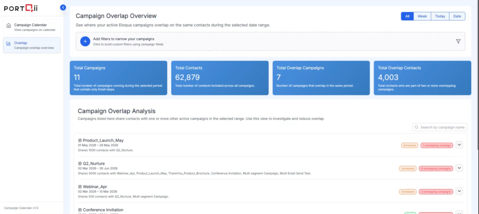Select the All date range option
Image resolution: width=479 pixels, height=214 pixels.
pos(407,16)
